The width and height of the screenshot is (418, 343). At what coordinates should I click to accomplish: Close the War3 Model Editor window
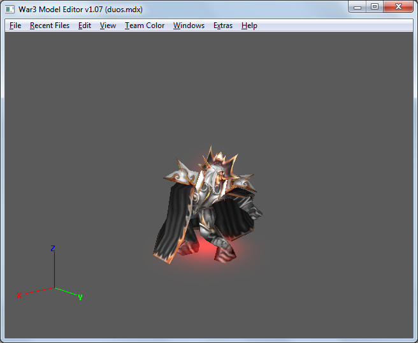398,6
